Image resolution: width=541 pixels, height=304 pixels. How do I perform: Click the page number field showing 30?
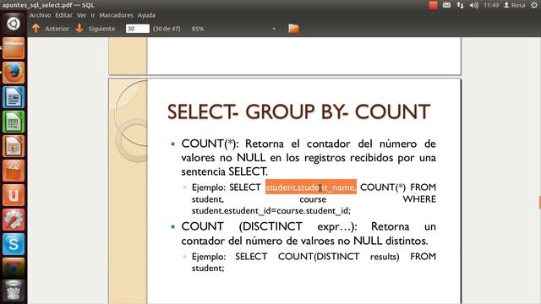(137, 29)
